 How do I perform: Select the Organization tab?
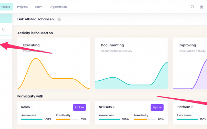[x=58, y=7]
